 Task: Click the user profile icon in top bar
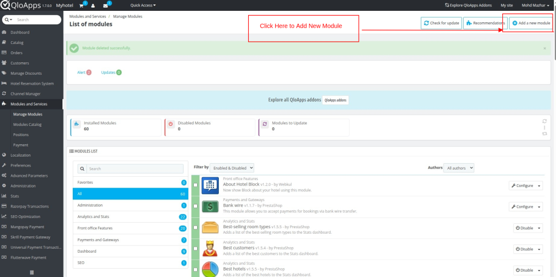(93, 5)
